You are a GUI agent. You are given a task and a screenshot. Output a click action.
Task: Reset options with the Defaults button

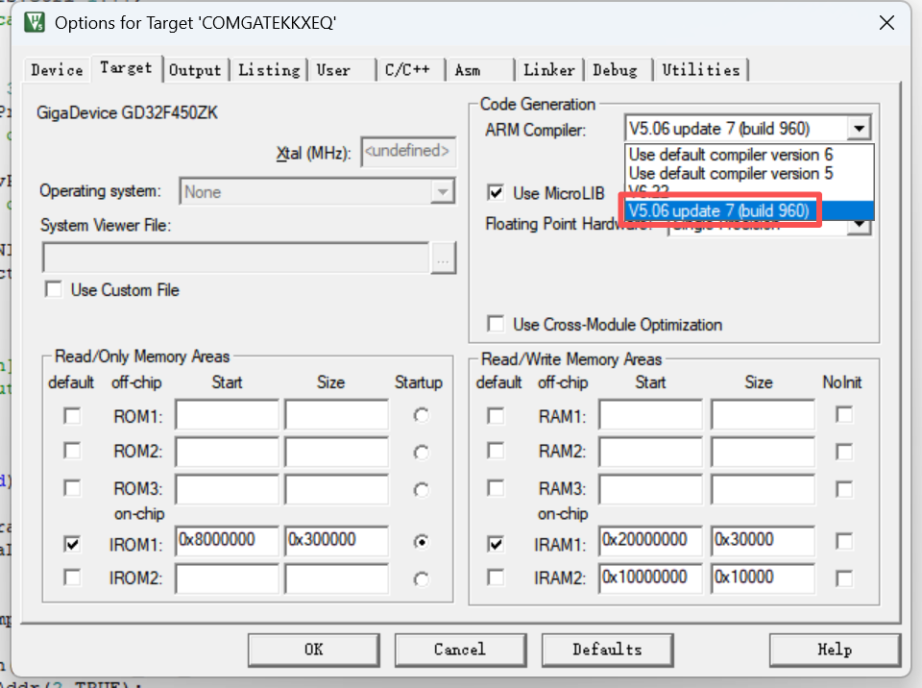coord(607,650)
